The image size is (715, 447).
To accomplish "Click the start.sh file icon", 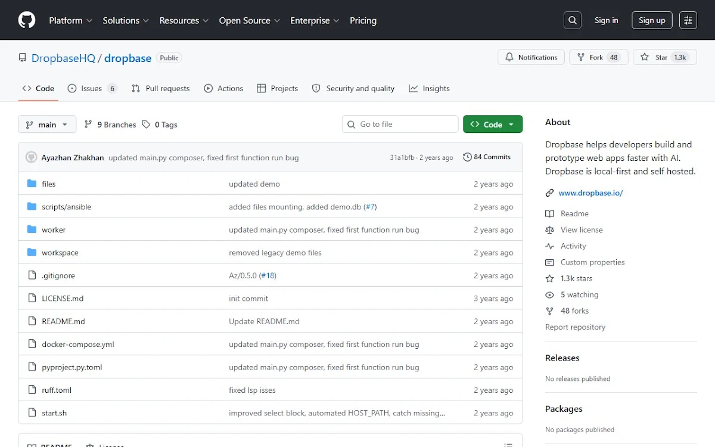I will pos(32,412).
